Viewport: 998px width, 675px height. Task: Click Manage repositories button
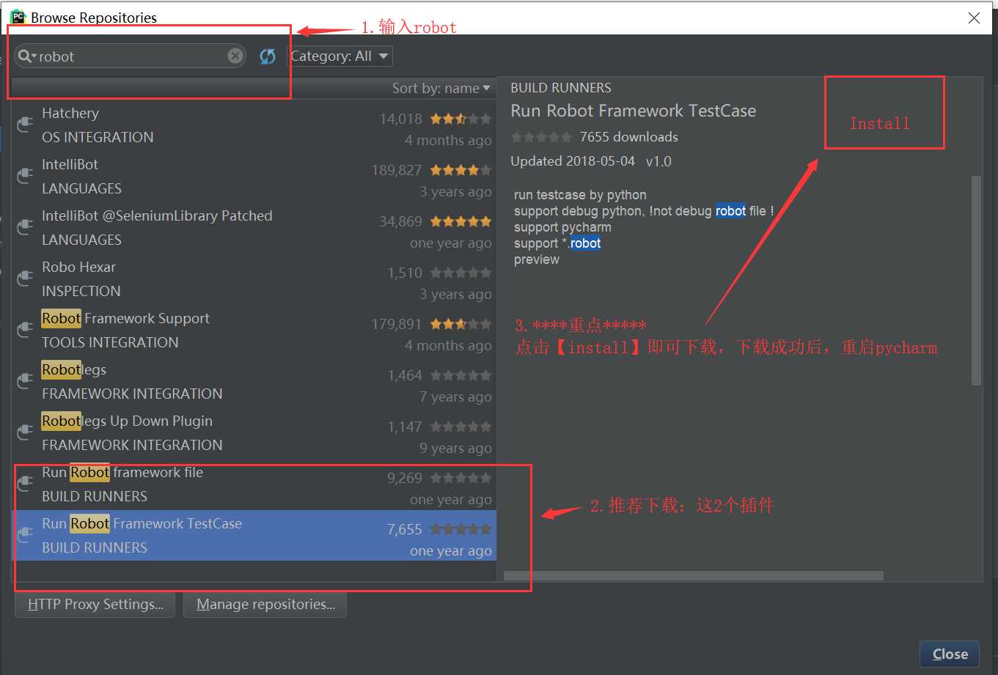pyautogui.click(x=265, y=605)
